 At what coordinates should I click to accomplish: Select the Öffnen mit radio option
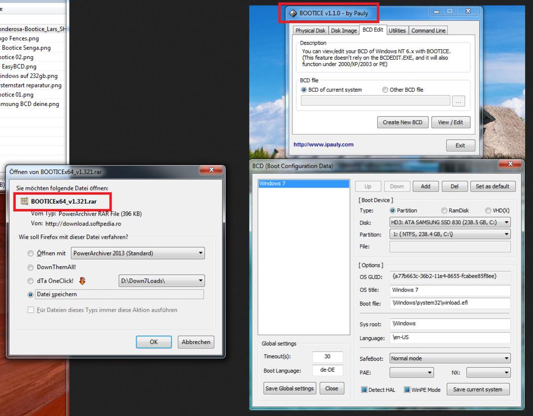coord(31,254)
